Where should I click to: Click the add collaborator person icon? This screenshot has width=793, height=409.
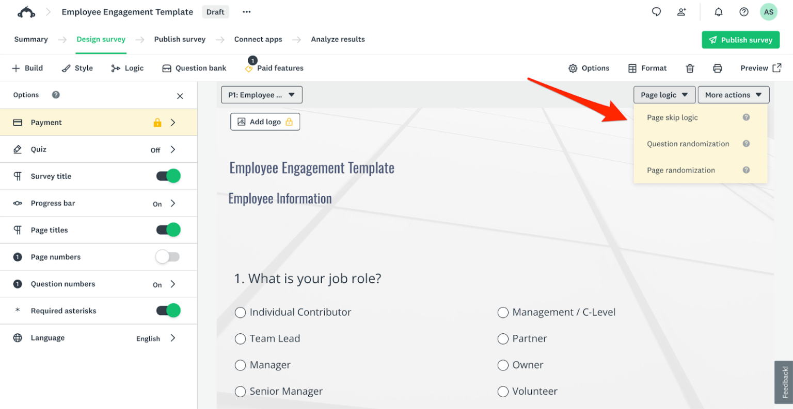tap(681, 12)
